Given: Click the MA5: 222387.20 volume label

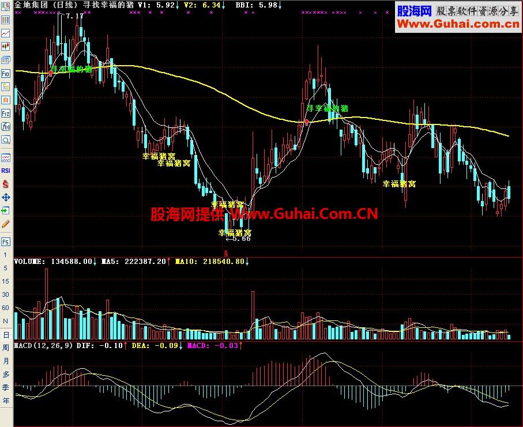Looking at the screenshot, I should pyautogui.click(x=136, y=262).
